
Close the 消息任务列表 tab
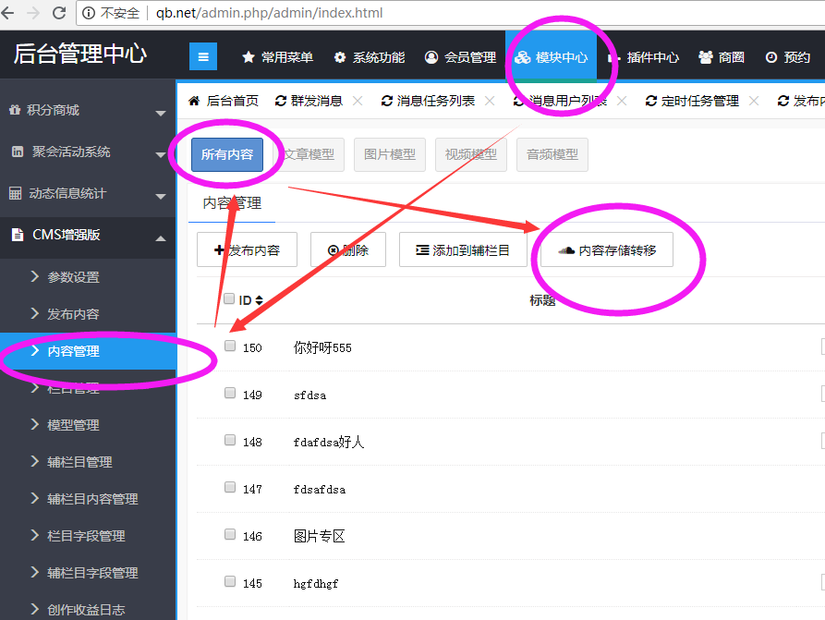click(490, 101)
